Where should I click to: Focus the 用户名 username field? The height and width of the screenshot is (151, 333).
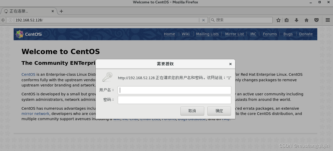tap(174, 90)
